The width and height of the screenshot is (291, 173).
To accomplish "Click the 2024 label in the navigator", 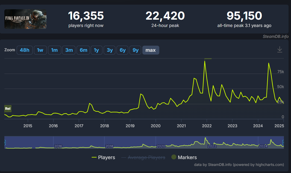I will coord(263,146).
